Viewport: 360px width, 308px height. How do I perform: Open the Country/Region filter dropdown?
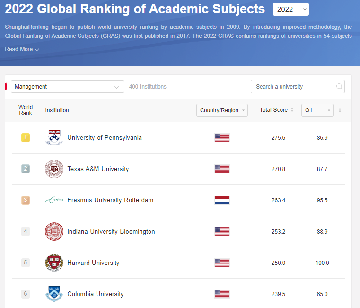point(222,110)
